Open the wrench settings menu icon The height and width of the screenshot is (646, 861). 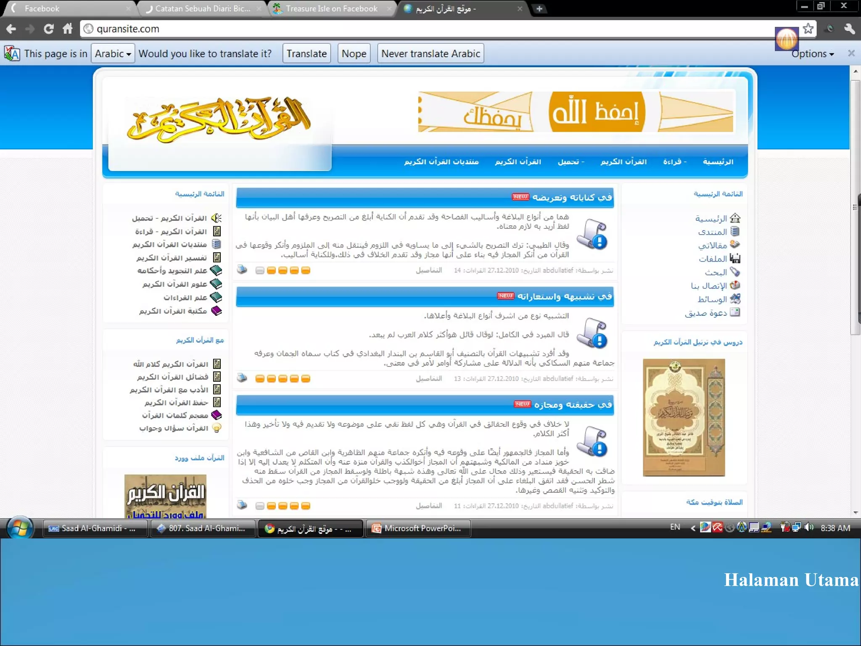(849, 29)
